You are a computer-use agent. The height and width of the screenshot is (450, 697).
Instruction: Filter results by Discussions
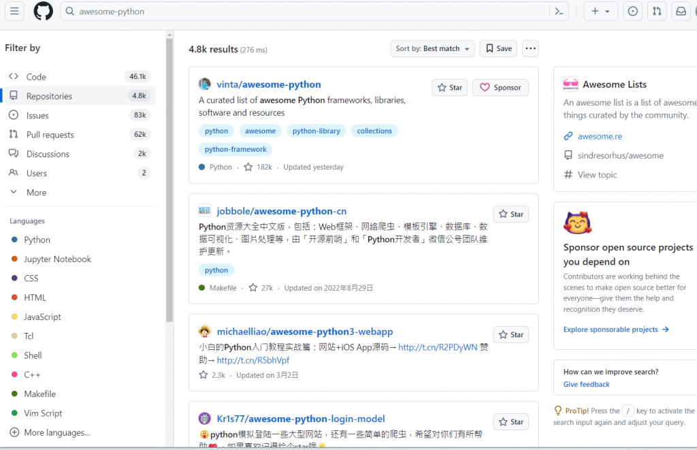[x=80, y=154]
